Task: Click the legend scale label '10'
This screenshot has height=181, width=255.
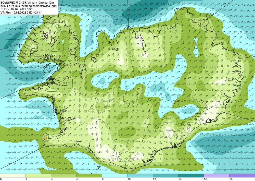Action: 129,179
